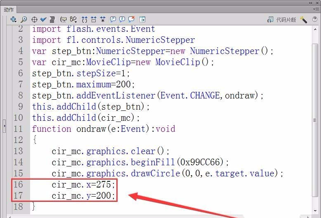The height and width of the screenshot is (218, 321).
Task: Click the Auto format lines icon
Action: (x=52, y=19)
